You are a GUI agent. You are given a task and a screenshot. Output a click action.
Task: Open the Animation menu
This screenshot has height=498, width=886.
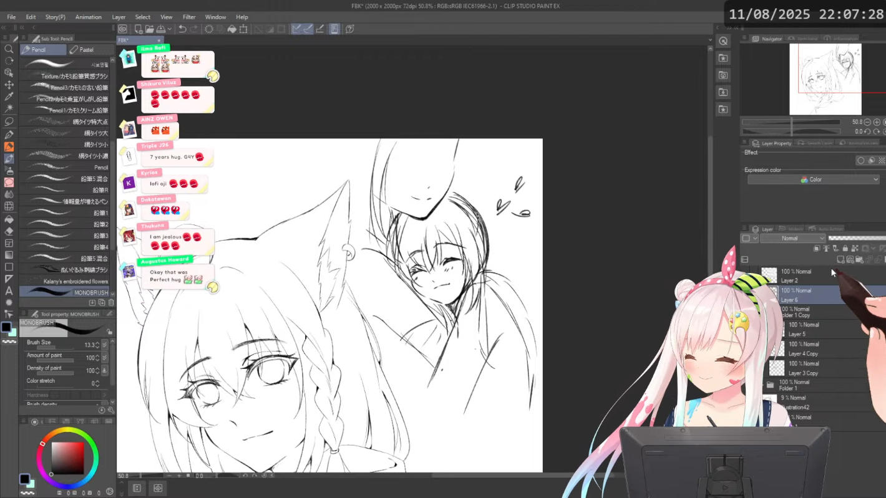[x=88, y=17]
